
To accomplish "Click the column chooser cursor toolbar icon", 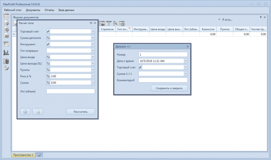I will [x=115, y=23].
